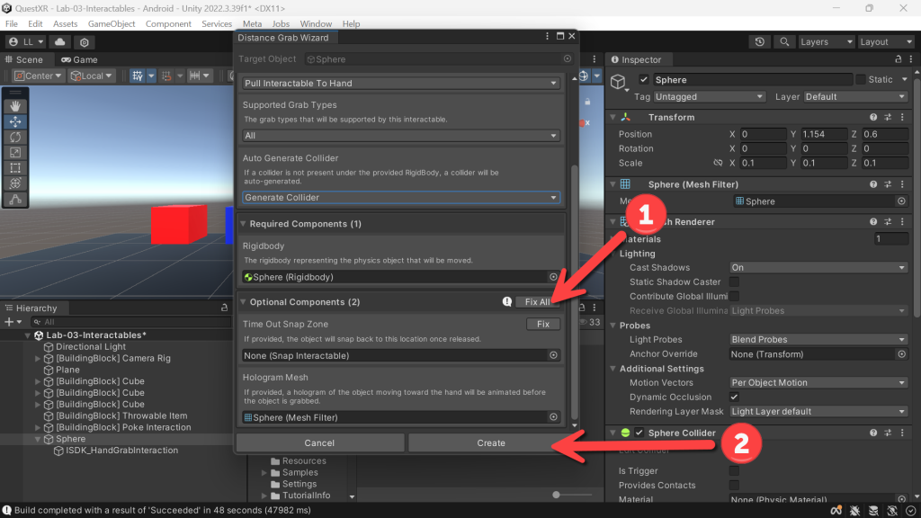Lock the Hierarchy panel

tap(224, 308)
